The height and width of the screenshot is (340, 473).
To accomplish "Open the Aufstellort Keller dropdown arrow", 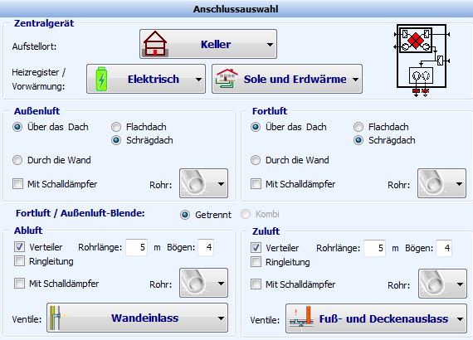I will click(270, 44).
